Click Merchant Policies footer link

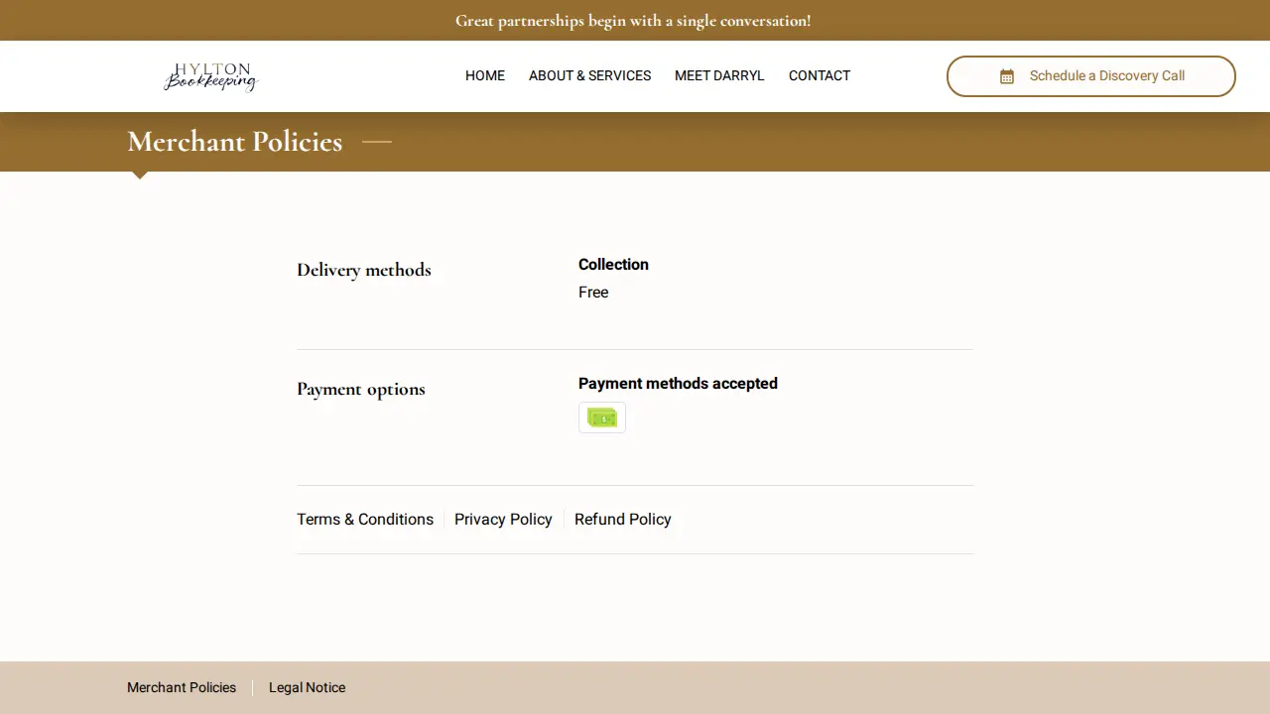pos(182,687)
